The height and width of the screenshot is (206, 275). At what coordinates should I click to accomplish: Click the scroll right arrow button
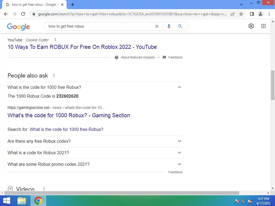(268, 193)
